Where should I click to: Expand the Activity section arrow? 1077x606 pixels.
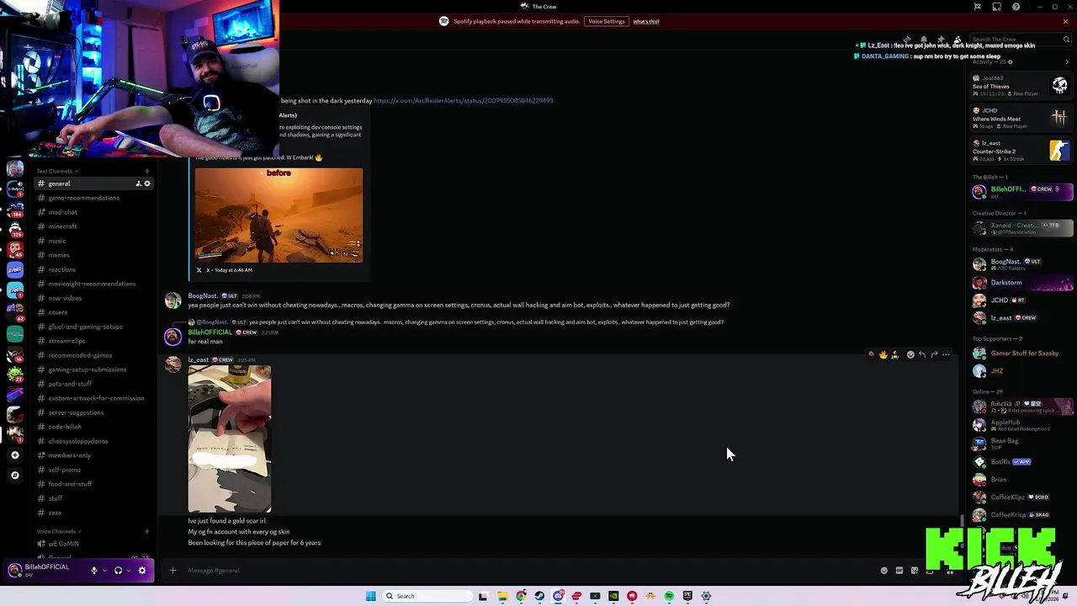[1067, 62]
